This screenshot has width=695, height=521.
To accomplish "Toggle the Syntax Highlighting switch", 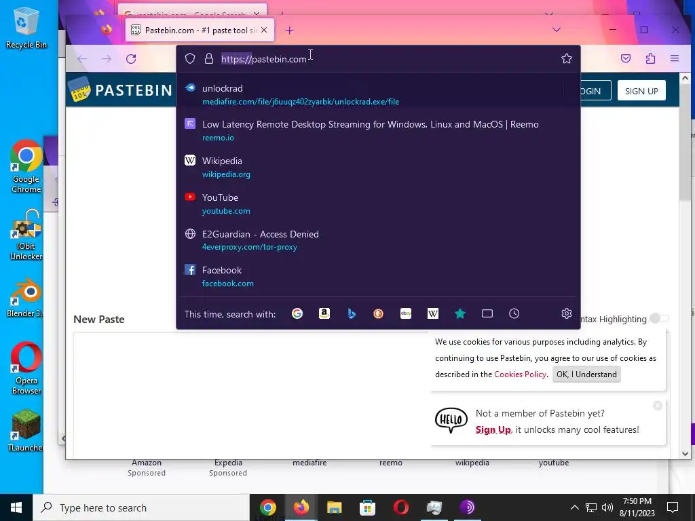I will [x=659, y=319].
